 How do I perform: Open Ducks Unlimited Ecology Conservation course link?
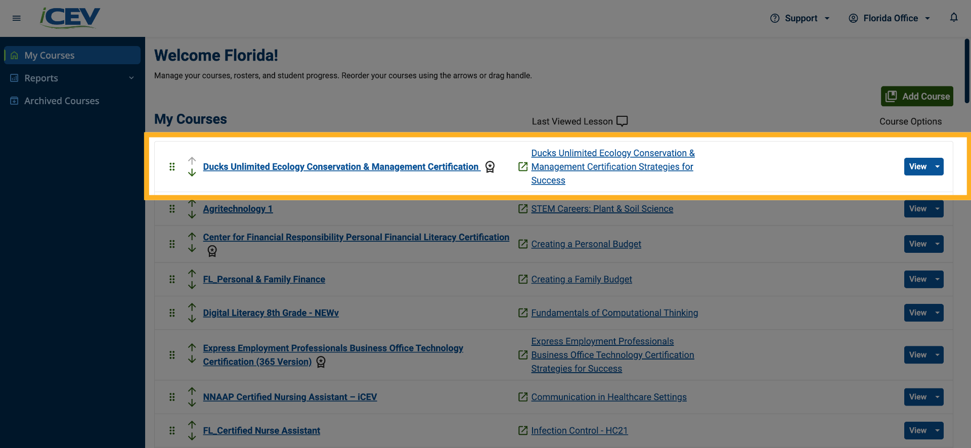tap(341, 167)
